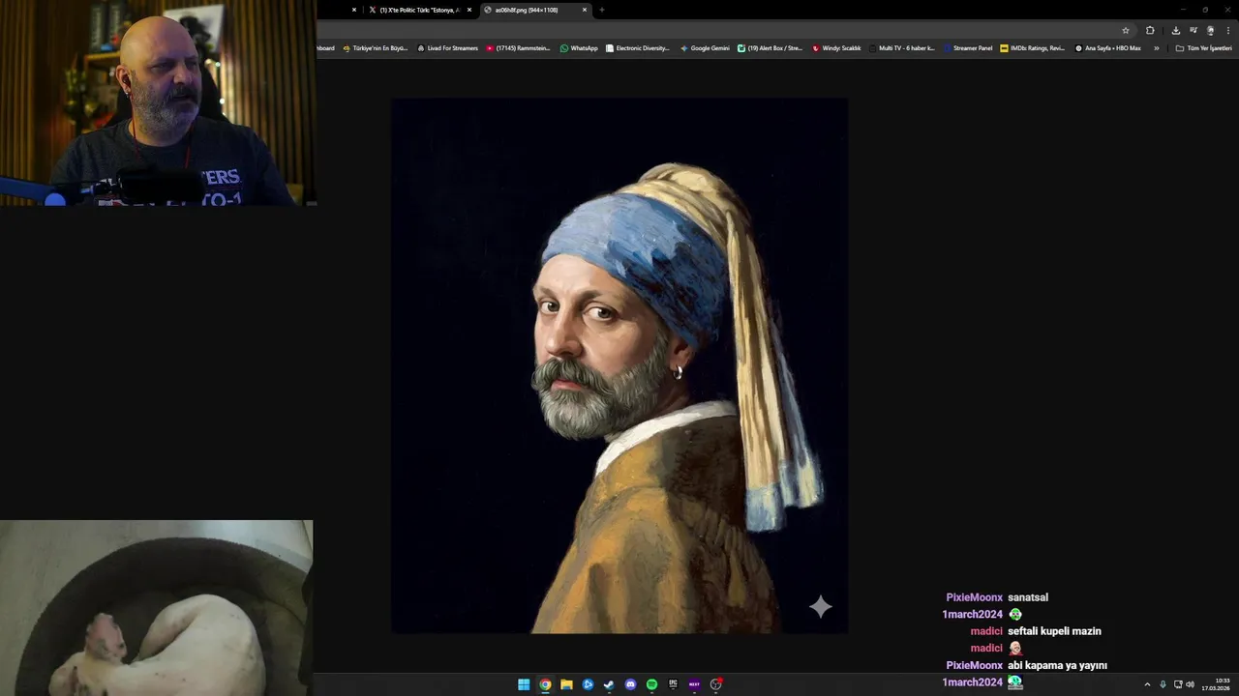
Task: Open the last taskbar app with red badge
Action: tap(716, 684)
